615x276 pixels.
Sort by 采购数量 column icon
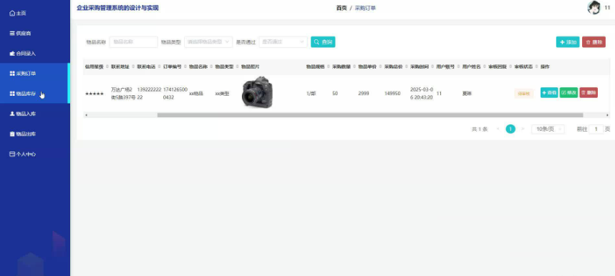pyautogui.click(x=354, y=66)
